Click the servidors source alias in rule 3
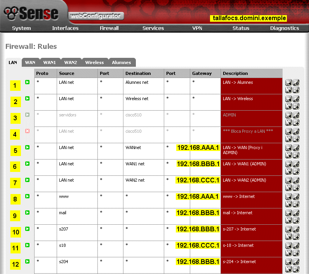 [x=67, y=115]
